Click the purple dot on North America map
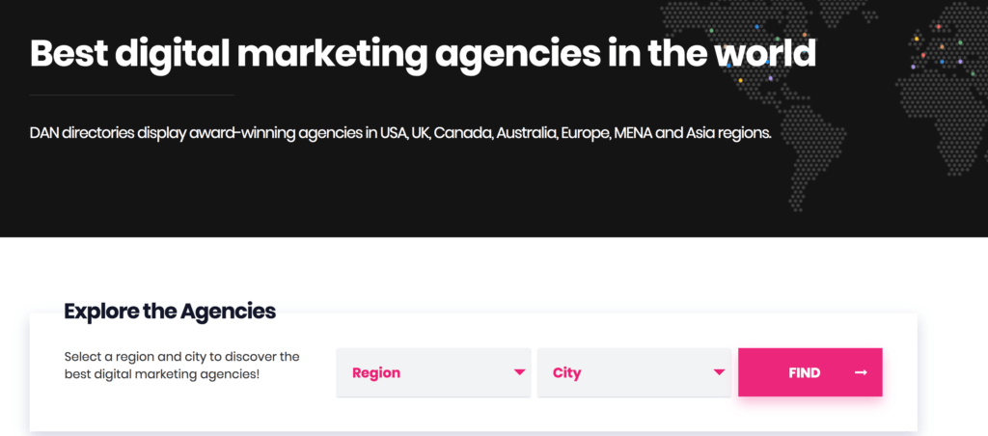The image size is (988, 436). (x=771, y=78)
